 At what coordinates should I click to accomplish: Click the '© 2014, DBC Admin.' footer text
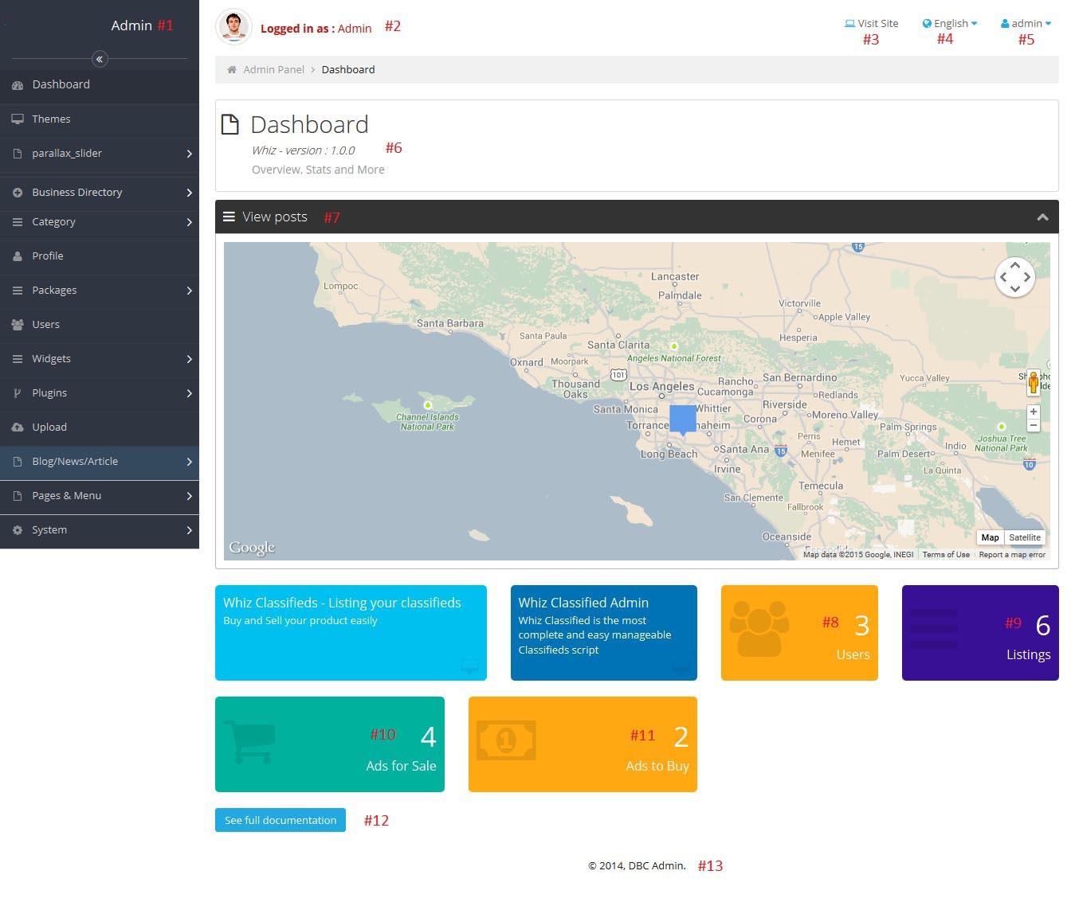[637, 866]
